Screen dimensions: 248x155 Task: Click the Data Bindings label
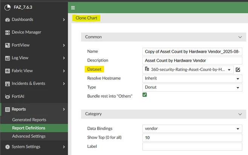point(100,128)
